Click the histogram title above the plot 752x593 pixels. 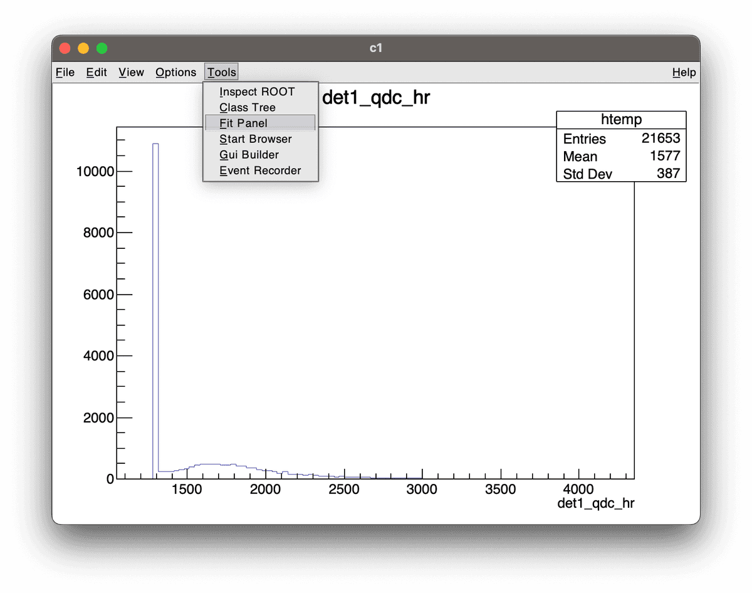click(x=376, y=98)
